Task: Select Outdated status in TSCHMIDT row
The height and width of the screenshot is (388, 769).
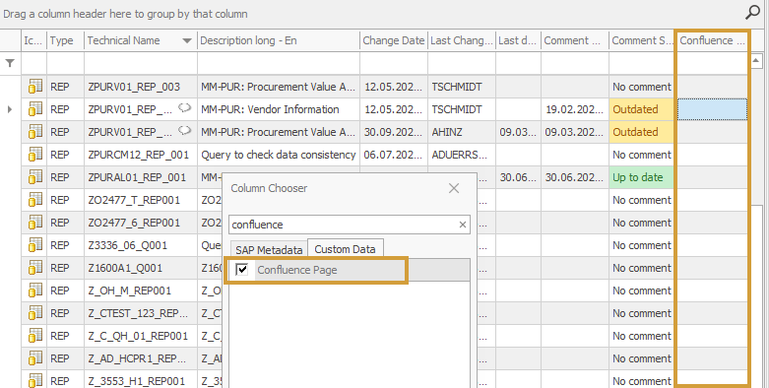Action: (641, 109)
